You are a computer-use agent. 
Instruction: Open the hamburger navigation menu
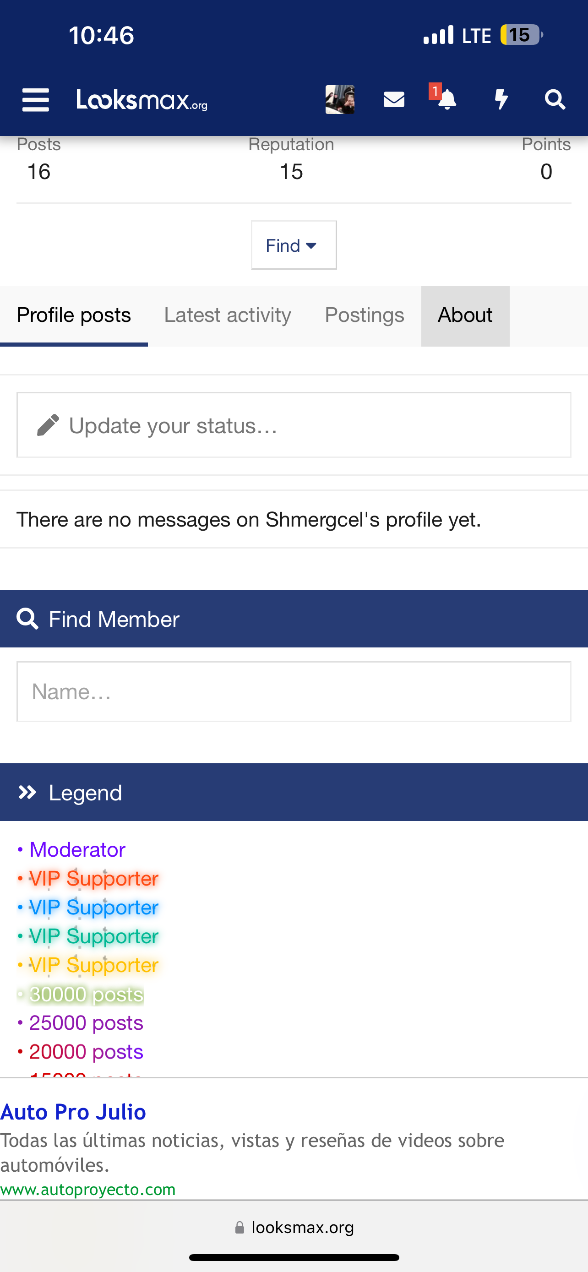[36, 100]
